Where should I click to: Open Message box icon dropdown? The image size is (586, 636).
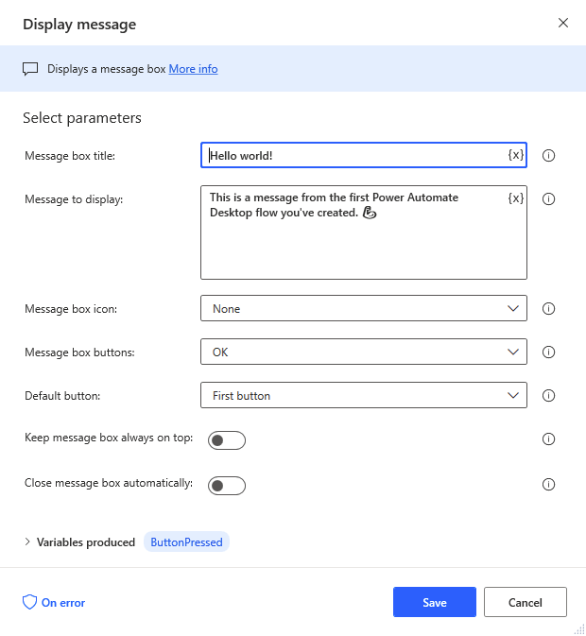coord(364,308)
